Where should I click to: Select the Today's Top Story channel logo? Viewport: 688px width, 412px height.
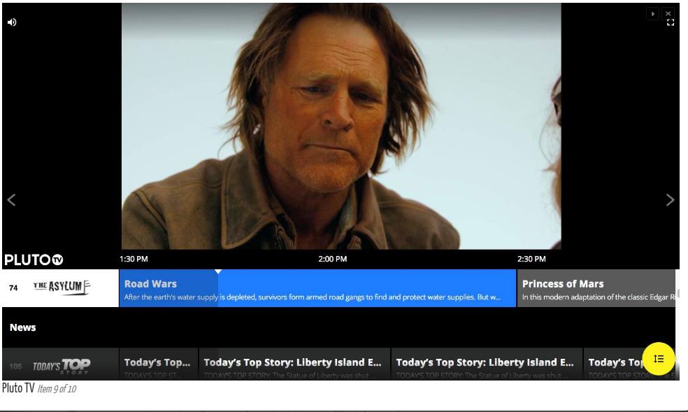pyautogui.click(x=62, y=366)
